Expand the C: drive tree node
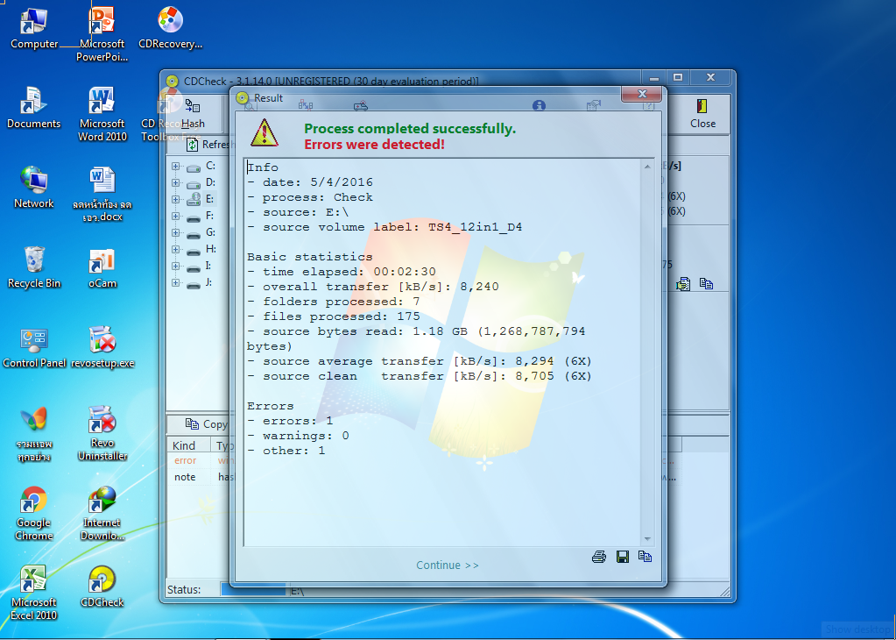Image resolution: width=896 pixels, height=640 pixels. pyautogui.click(x=175, y=167)
